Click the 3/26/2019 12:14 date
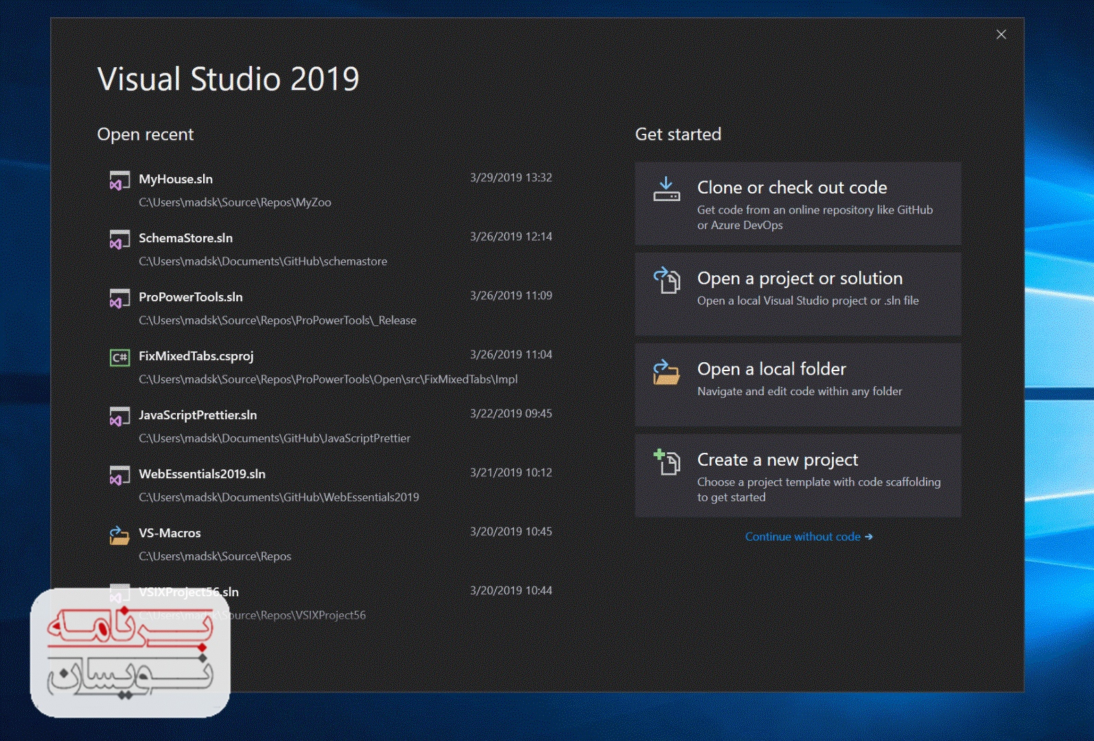Viewport: 1094px width, 741px height. point(511,237)
